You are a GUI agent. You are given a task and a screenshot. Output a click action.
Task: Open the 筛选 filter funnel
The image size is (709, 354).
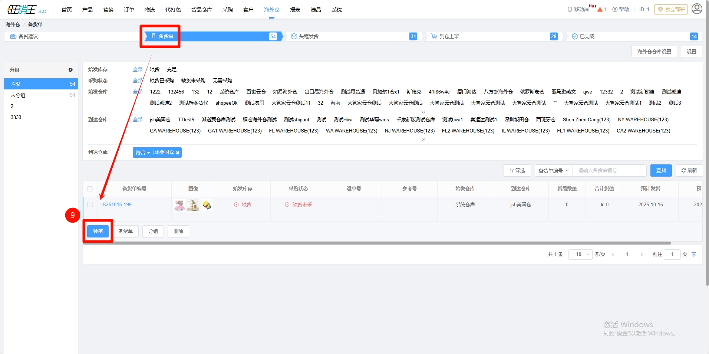point(517,171)
